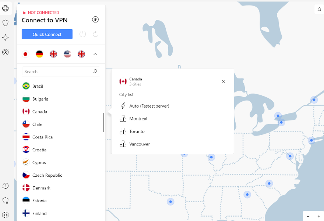Click the notifications bell icon
This screenshot has height=221, width=324.
319,10
